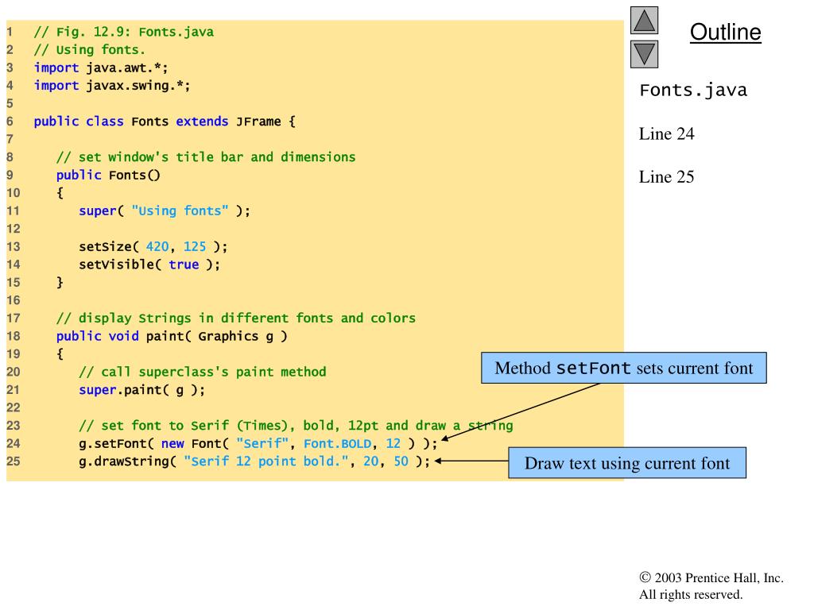Click the 'super.paint( g );' line

click(142, 390)
